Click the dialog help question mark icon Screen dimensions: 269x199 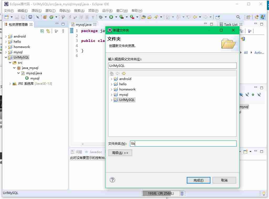click(112, 180)
